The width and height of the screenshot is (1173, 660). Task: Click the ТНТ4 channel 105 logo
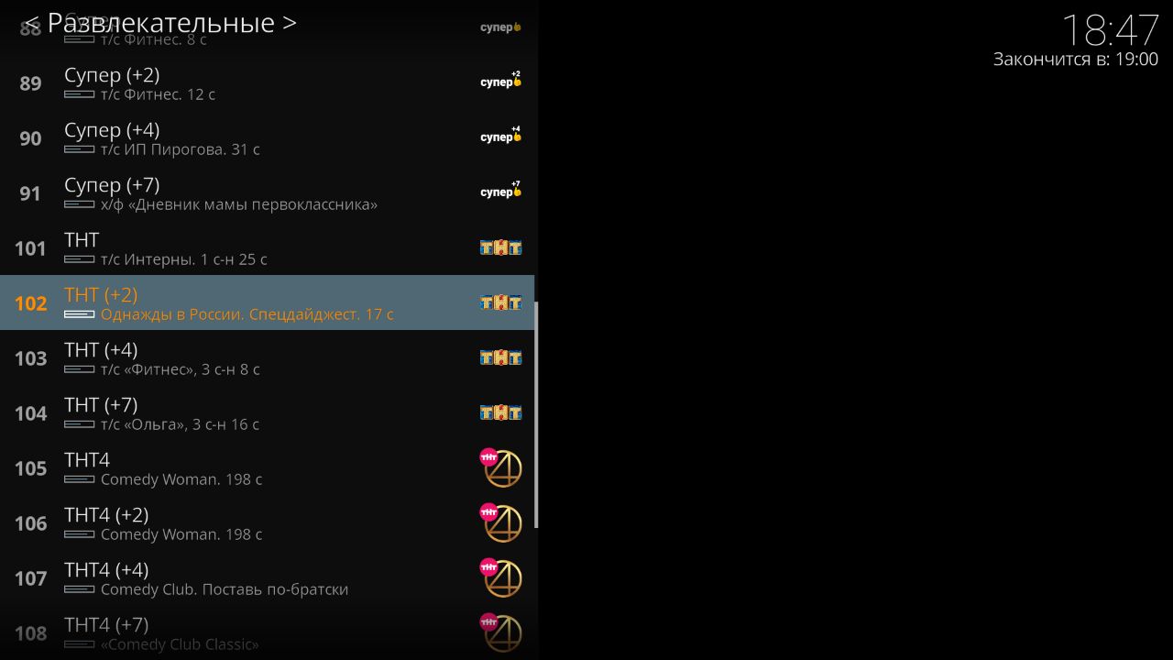pyautogui.click(x=500, y=468)
